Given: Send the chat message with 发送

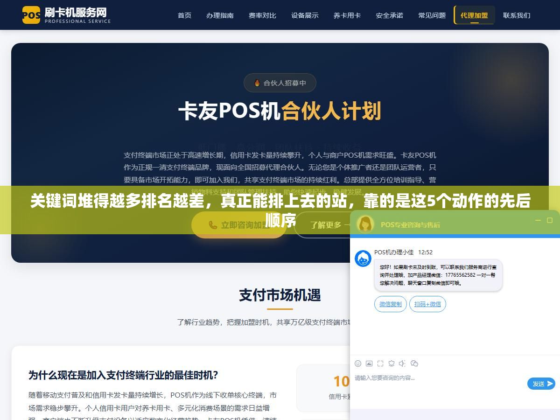Looking at the screenshot, I should click(541, 384).
